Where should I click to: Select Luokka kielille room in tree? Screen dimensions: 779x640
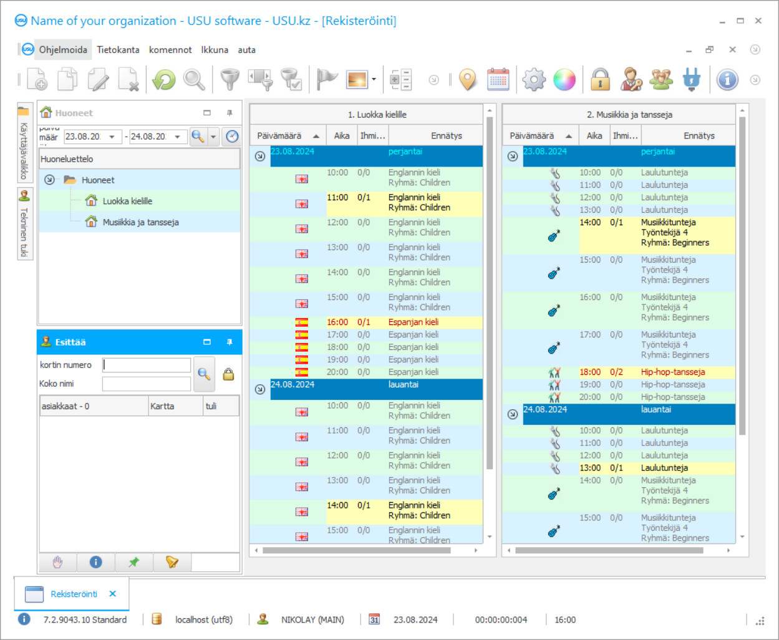[x=127, y=201]
